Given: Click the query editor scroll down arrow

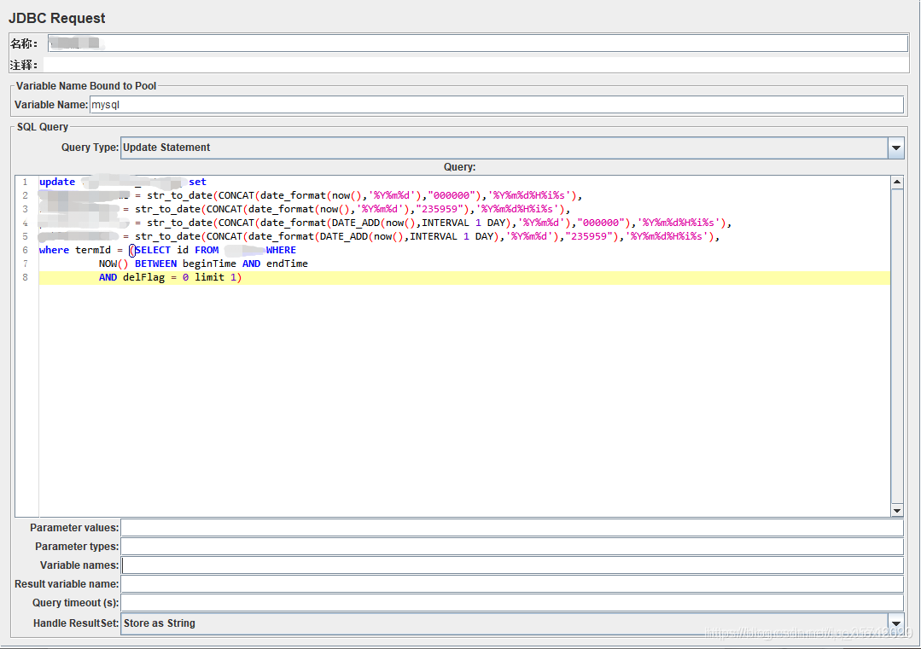Looking at the screenshot, I should coord(897,511).
